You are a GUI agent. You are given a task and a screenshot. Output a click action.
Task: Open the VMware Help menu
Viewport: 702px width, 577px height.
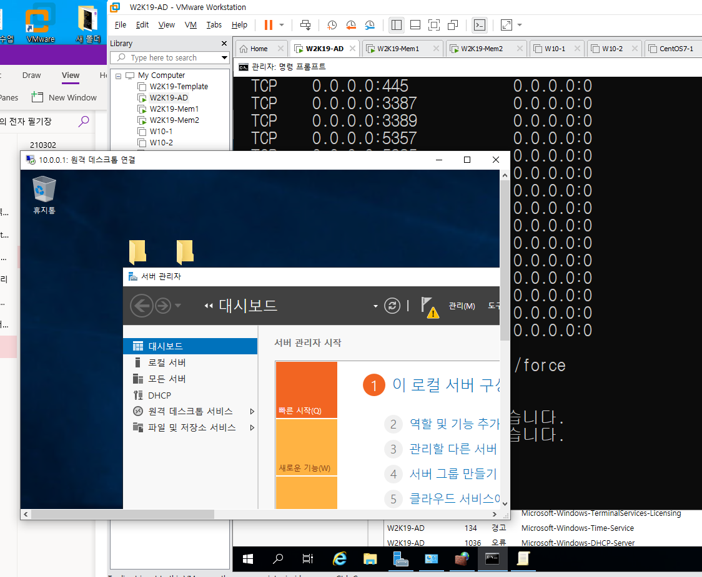coord(240,25)
